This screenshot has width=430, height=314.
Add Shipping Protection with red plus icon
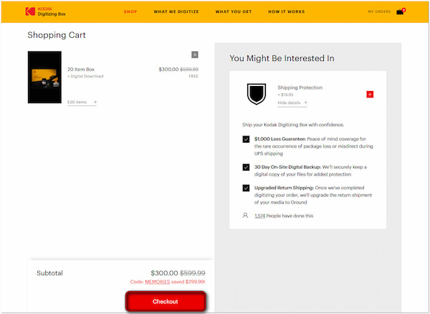tap(370, 95)
